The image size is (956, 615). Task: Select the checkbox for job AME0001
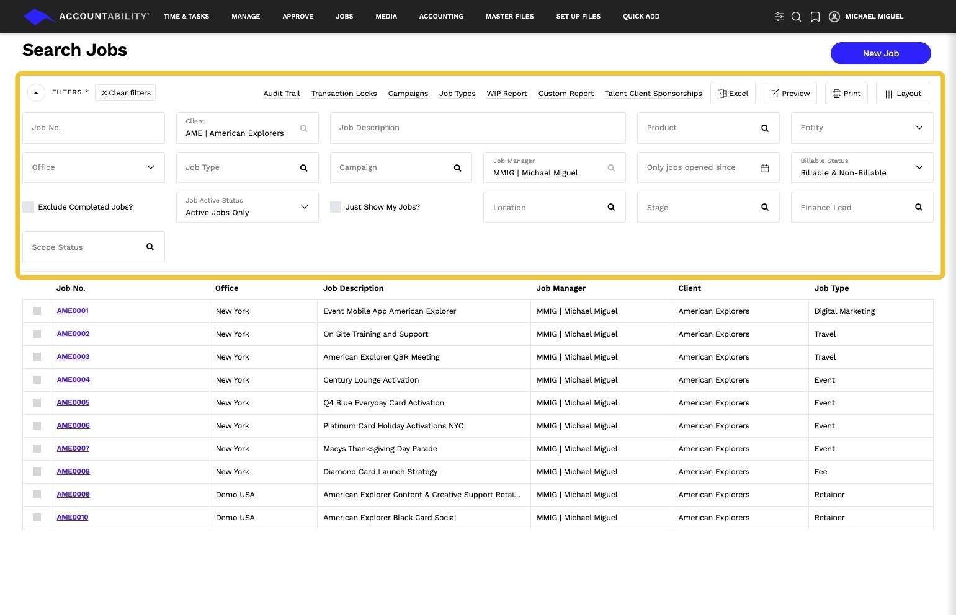pyautogui.click(x=37, y=311)
